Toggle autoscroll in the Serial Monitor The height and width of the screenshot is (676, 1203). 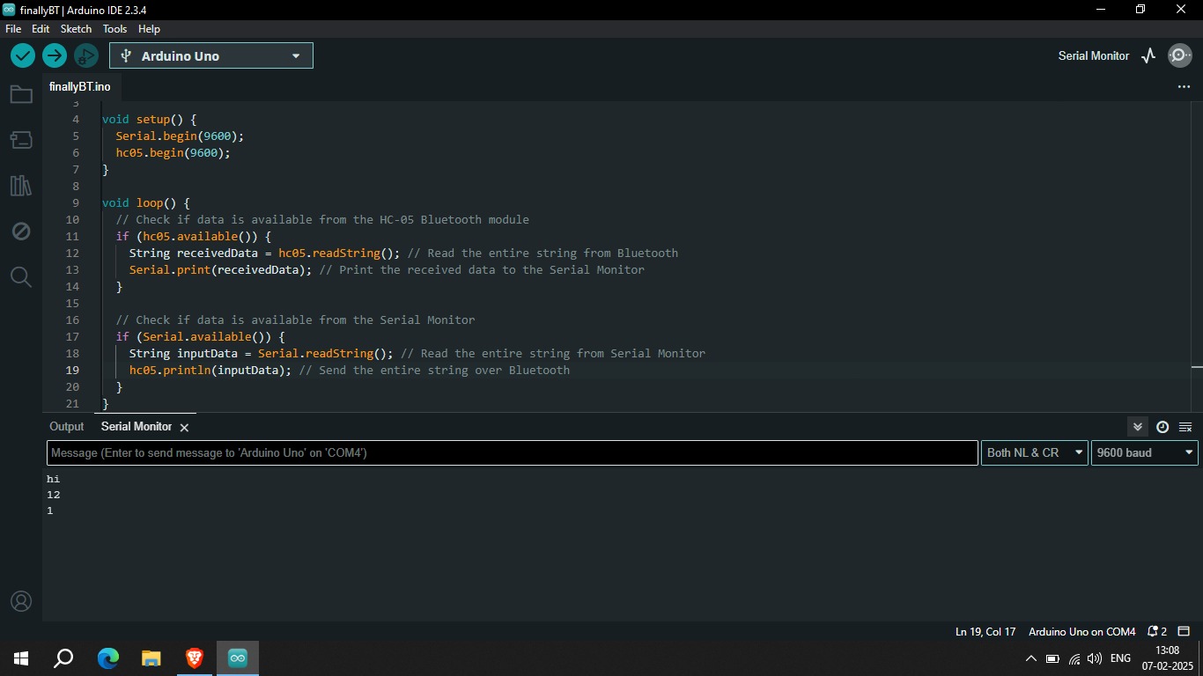click(1137, 426)
